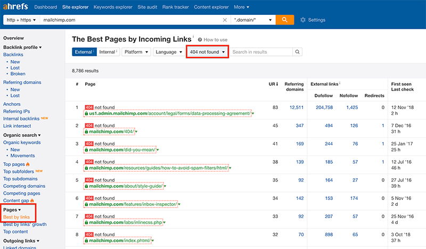Open the inlinecss.php URL dropdown caret
Screen dimensions: 426x249
click(165, 222)
